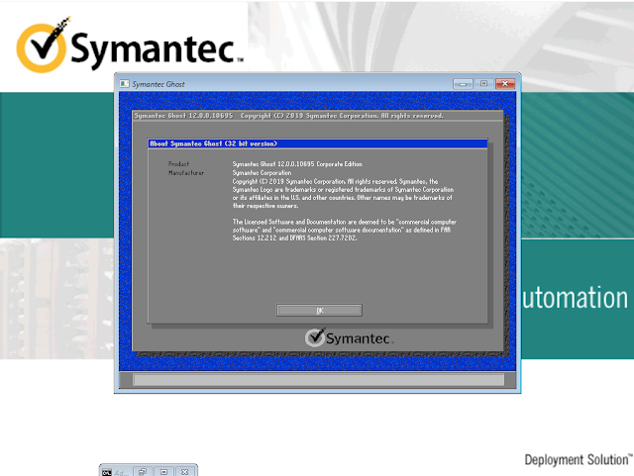Click the 'Sections 12.212 and DFARS Section 227.7202' line
The width and height of the screenshot is (634, 476).
coord(294,238)
